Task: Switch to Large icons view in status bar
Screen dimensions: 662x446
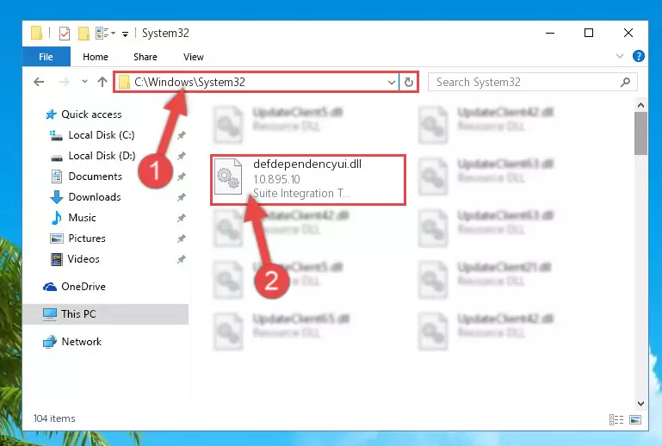Action: [x=635, y=419]
